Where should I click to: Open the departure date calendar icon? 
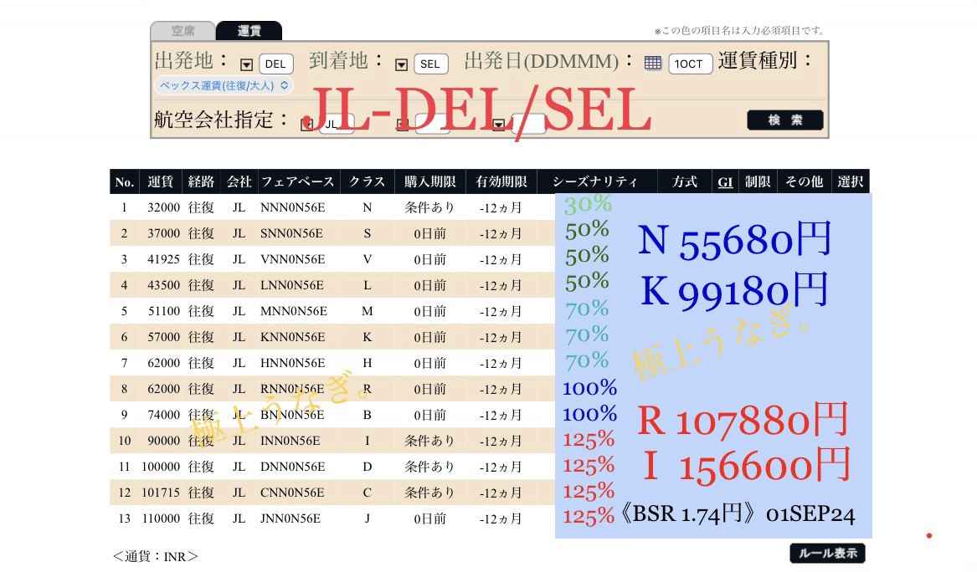[652, 63]
